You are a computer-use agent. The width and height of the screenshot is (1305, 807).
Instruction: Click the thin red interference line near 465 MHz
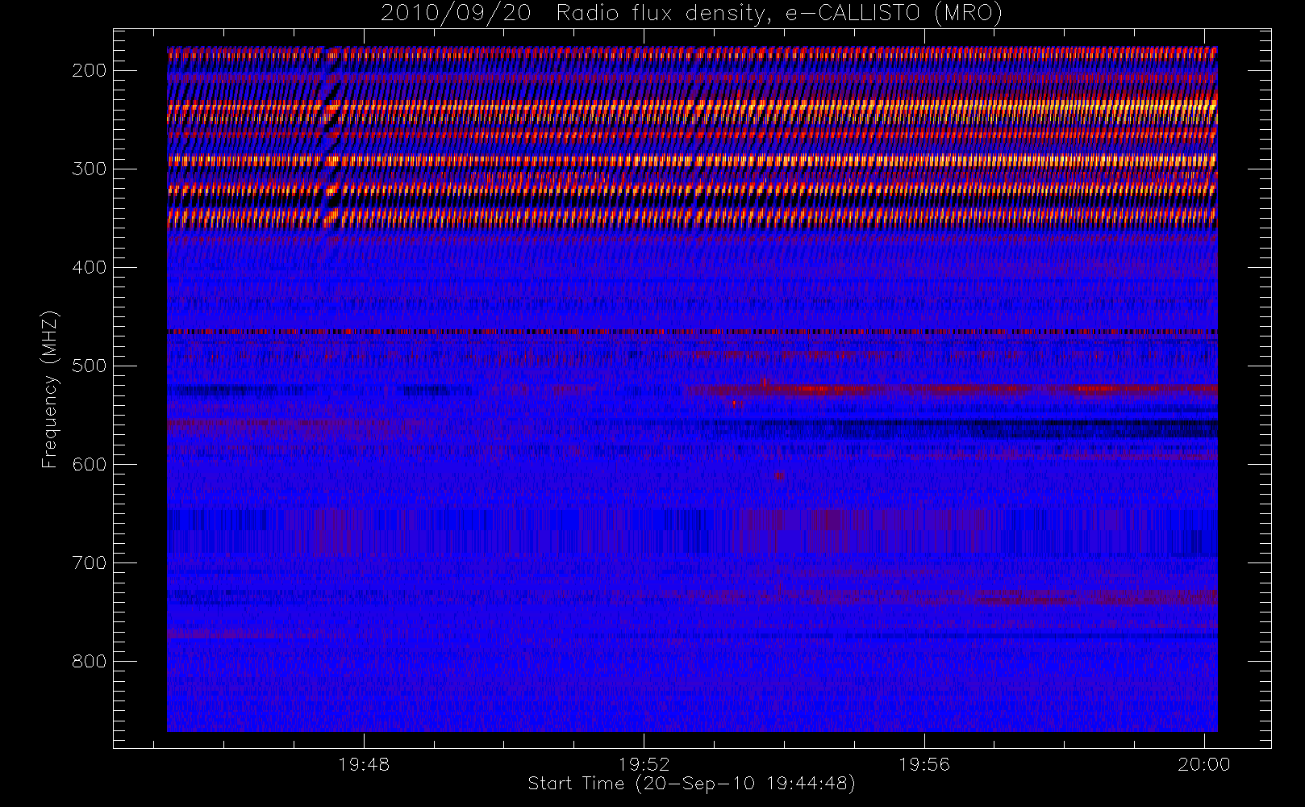pos(692,331)
